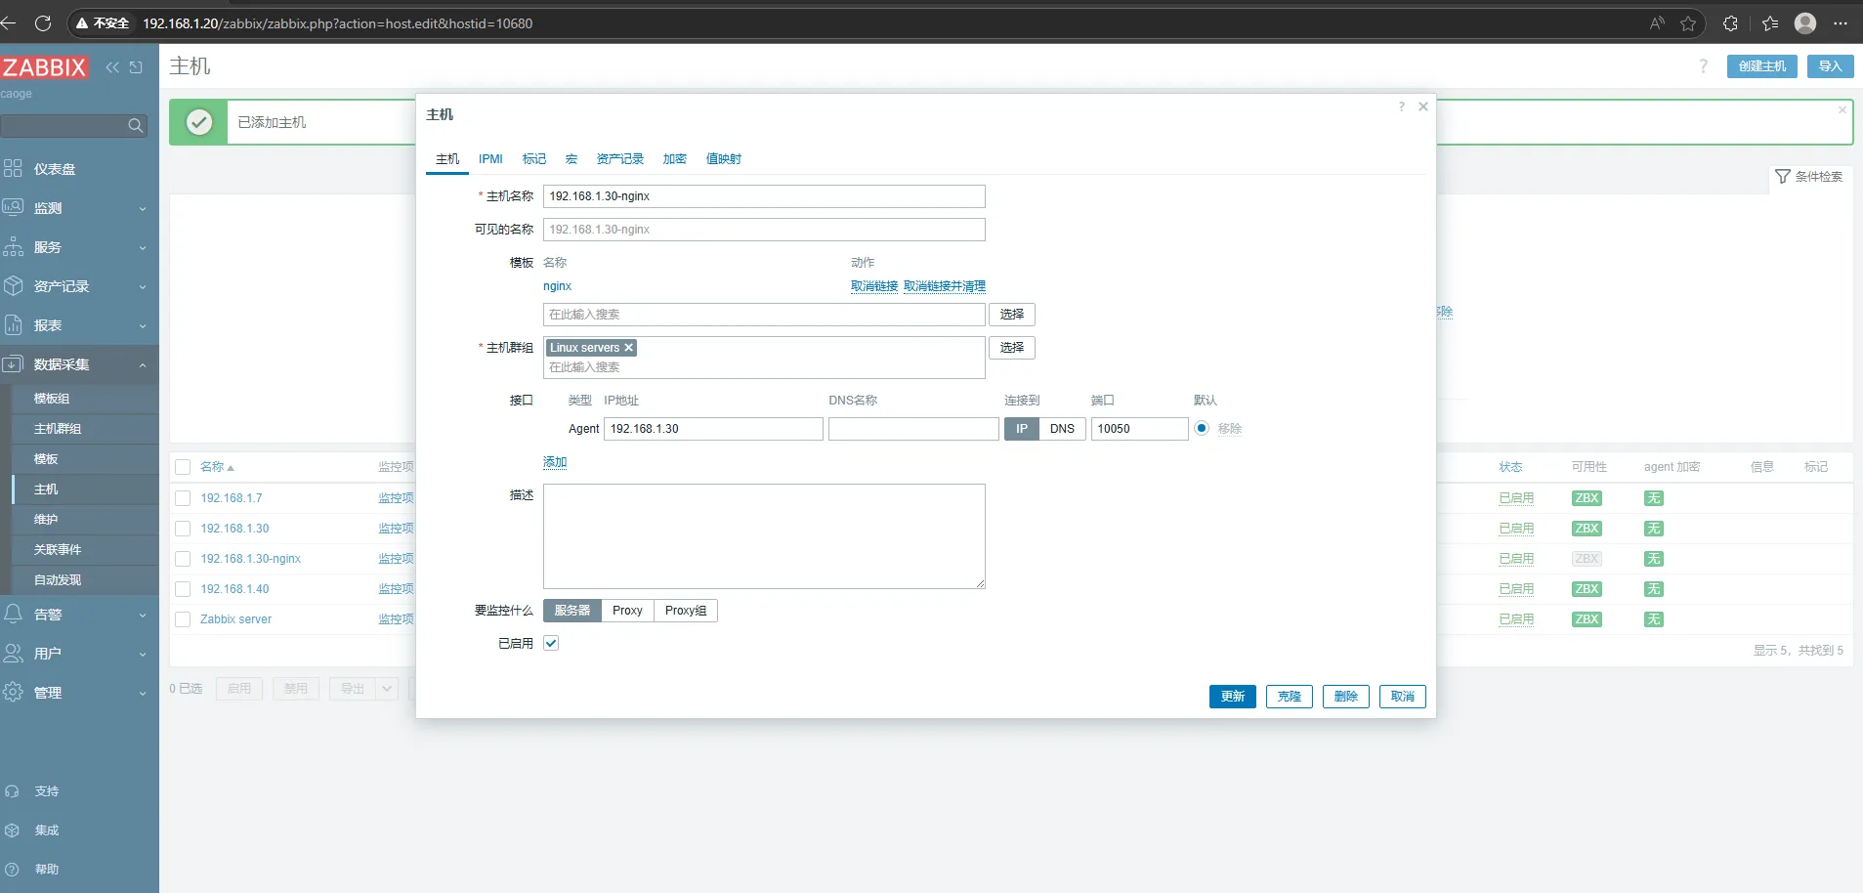Expand the 监测 monitoring menu

click(x=78, y=208)
